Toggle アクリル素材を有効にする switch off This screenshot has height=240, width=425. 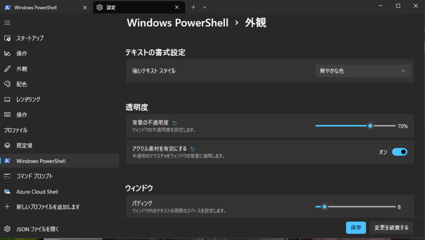coord(400,152)
